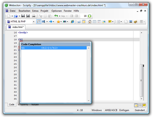Screen dimensions: 153x117
Task: Open the Undo history dropdown arrow
Action: click(60, 16)
